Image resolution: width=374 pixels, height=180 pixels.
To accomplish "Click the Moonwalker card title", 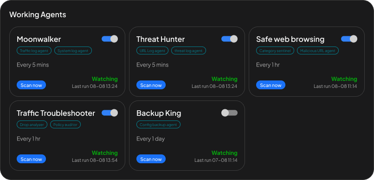I will click(x=39, y=39).
